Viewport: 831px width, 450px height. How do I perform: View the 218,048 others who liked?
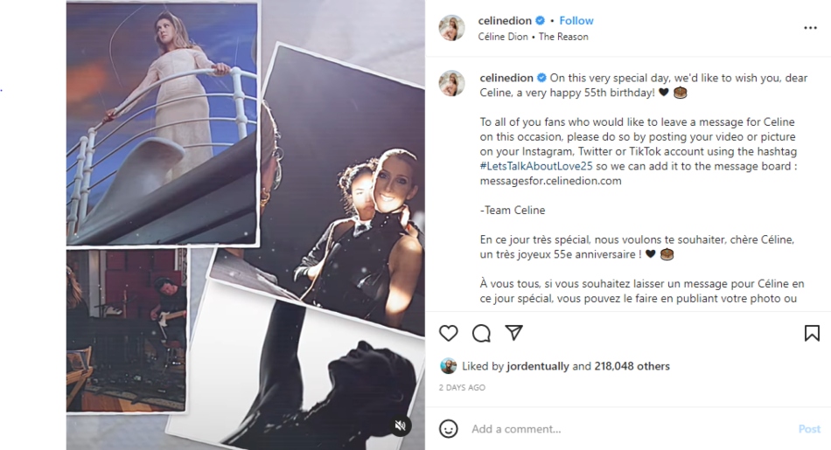632,366
